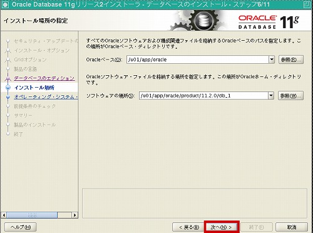Screen dimensions: 313x233
Task: Click the ソフトウェアの場所(S) field label
Action: (x=110, y=96)
